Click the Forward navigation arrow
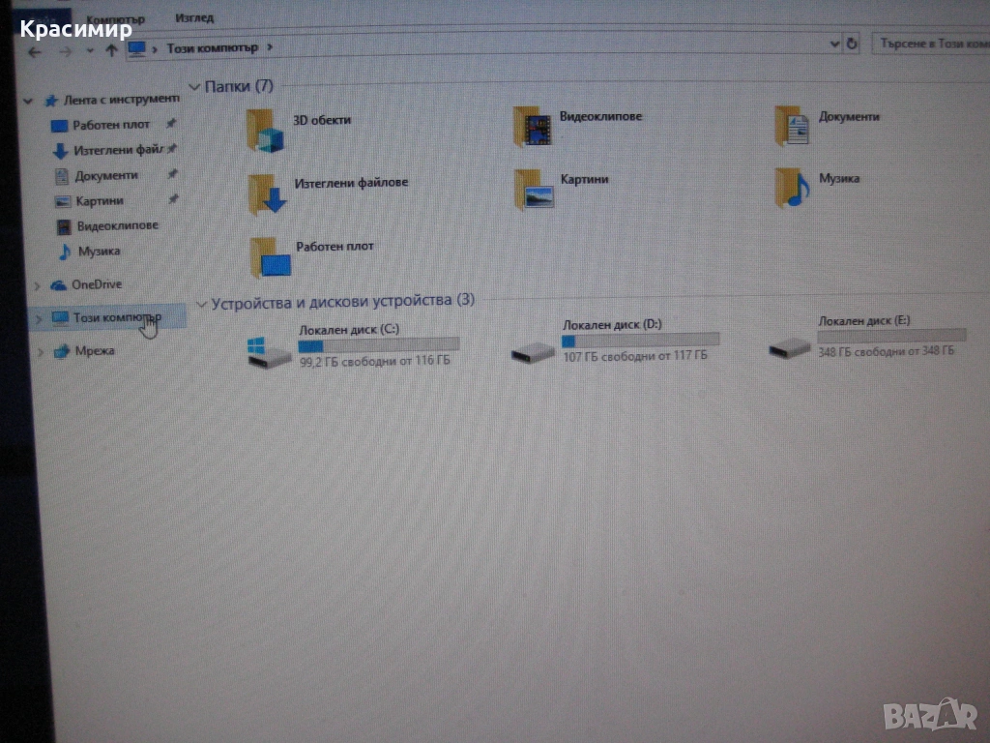Screen dimensions: 990x743 [65, 51]
